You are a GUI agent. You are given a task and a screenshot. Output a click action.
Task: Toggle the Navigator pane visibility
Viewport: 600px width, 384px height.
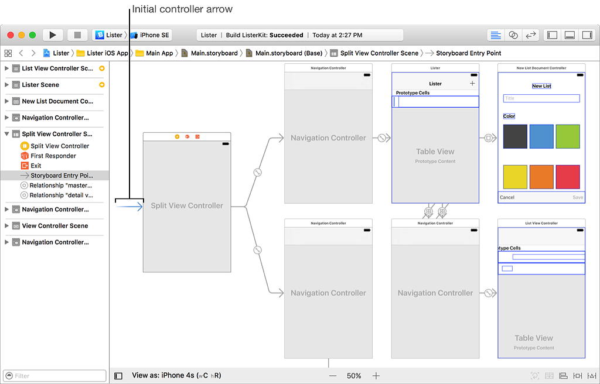[x=552, y=35]
